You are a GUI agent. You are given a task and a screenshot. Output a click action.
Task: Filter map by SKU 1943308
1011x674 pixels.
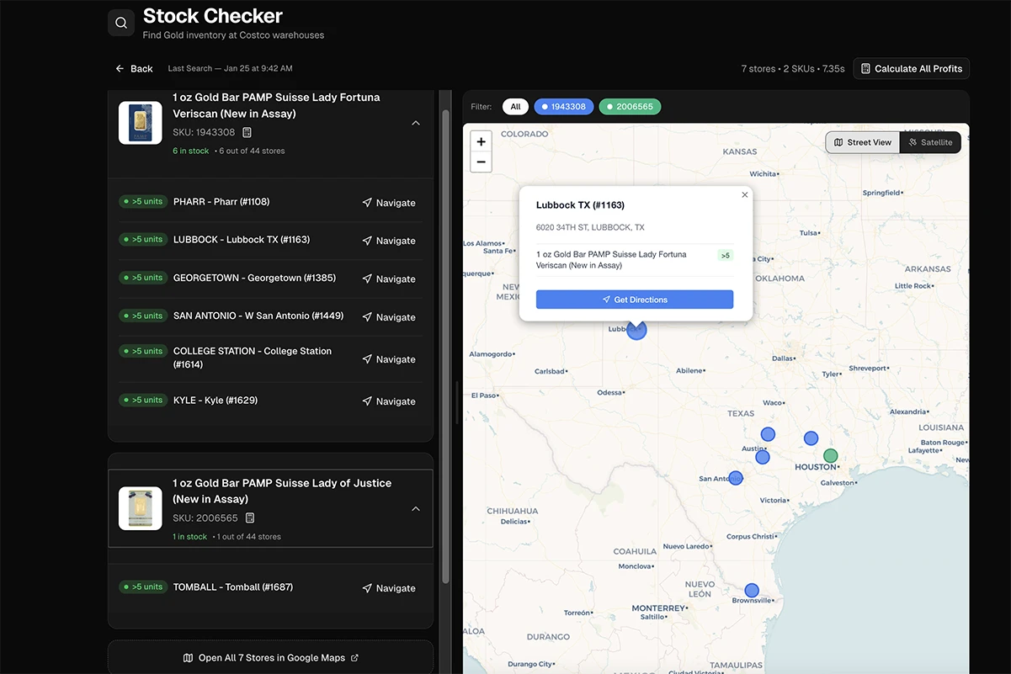[563, 107]
